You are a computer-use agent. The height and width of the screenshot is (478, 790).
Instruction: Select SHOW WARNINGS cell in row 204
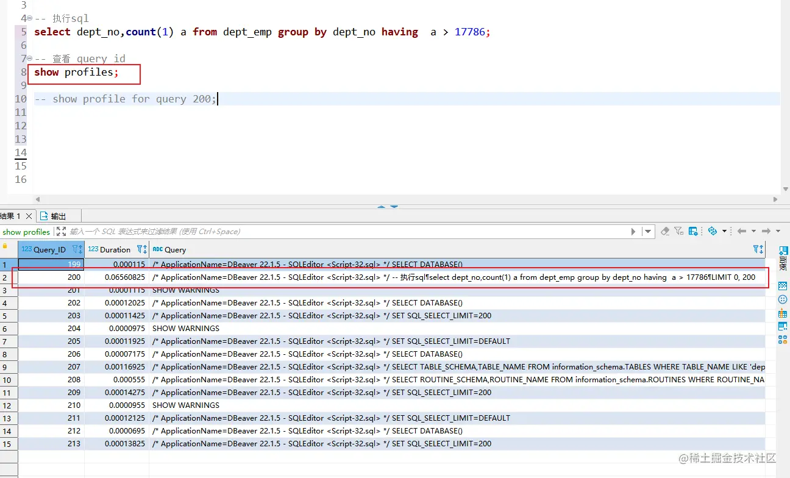[457, 329]
